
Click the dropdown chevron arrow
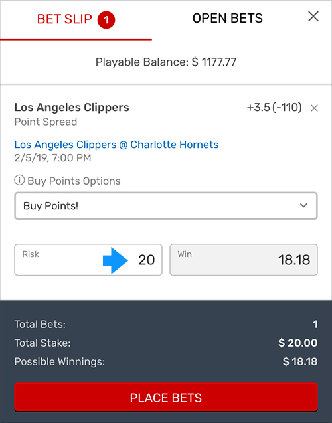point(303,206)
